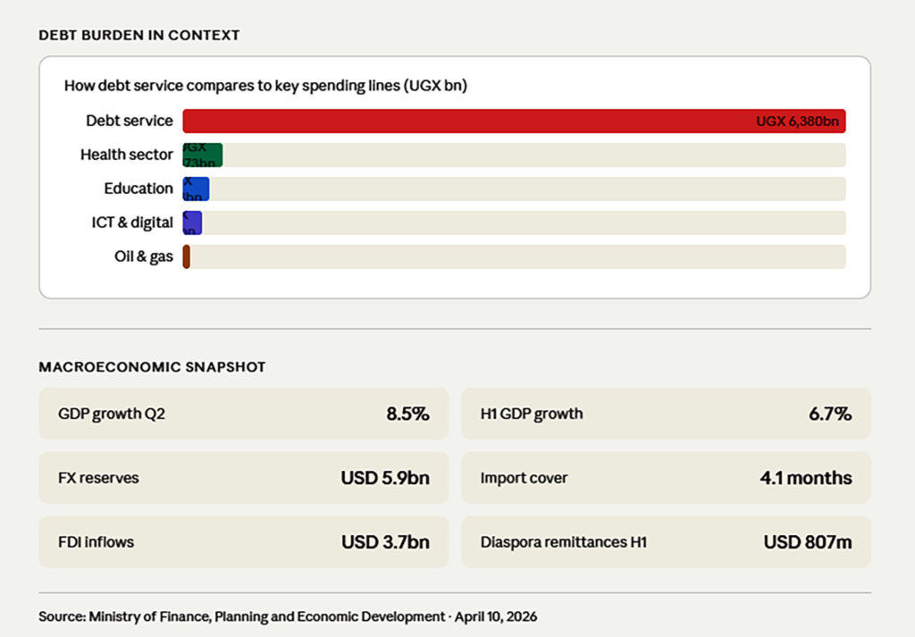Select the green Health sector bar segment

coord(202,155)
